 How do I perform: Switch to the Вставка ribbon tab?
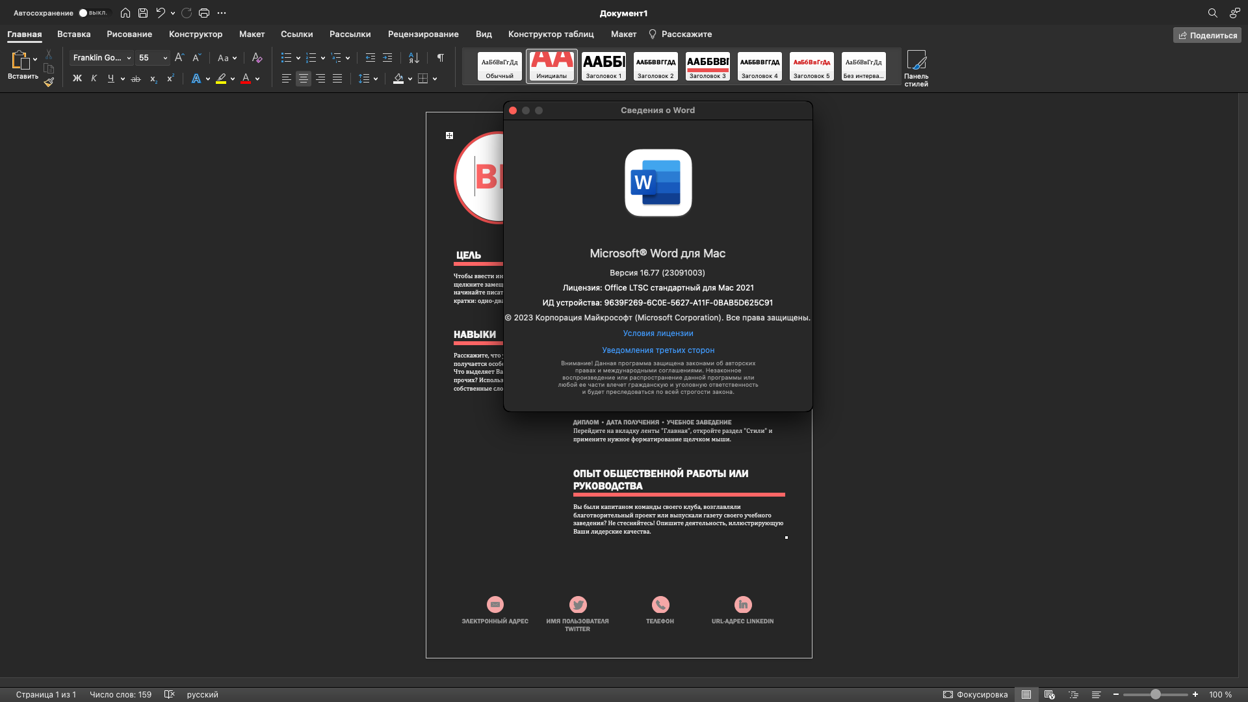[x=73, y=34]
